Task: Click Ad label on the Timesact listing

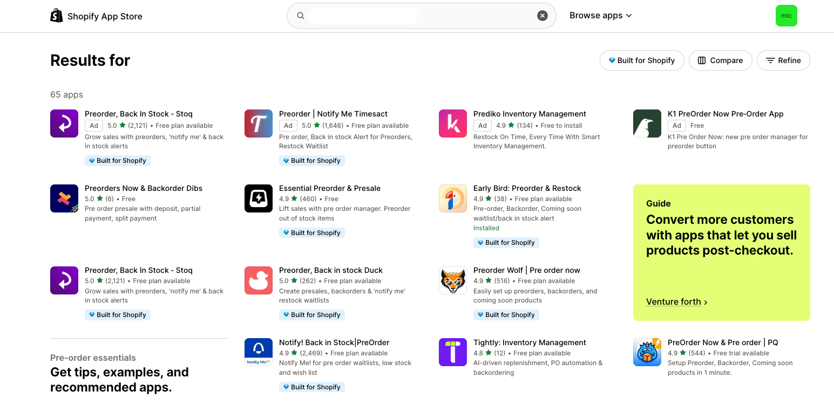Action: (288, 126)
